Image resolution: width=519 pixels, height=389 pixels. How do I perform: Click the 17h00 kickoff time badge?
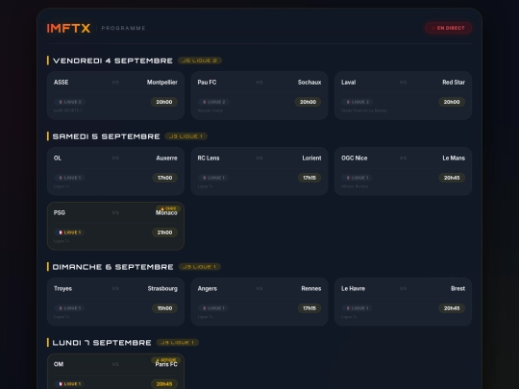pyautogui.click(x=165, y=178)
